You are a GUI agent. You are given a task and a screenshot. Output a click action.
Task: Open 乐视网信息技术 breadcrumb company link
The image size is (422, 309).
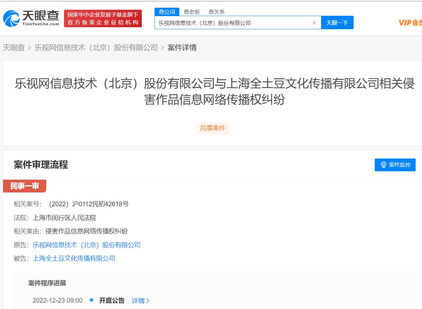point(96,48)
